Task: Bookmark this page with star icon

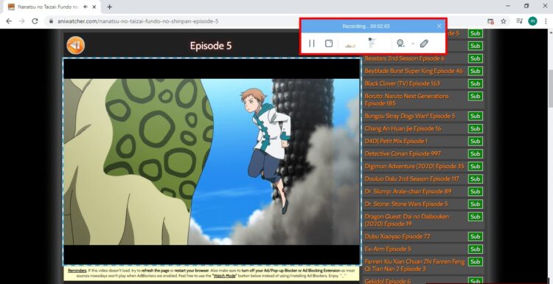Action: coord(504,21)
